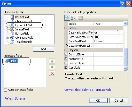Choose the ImageField icon in available fields
The height and width of the screenshot is (107, 132).
coord(12,29)
